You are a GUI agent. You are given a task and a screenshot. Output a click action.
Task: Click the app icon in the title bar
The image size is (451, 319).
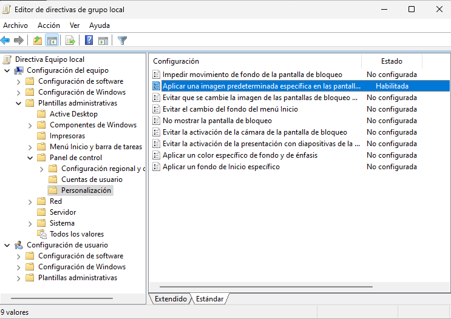coord(6,10)
